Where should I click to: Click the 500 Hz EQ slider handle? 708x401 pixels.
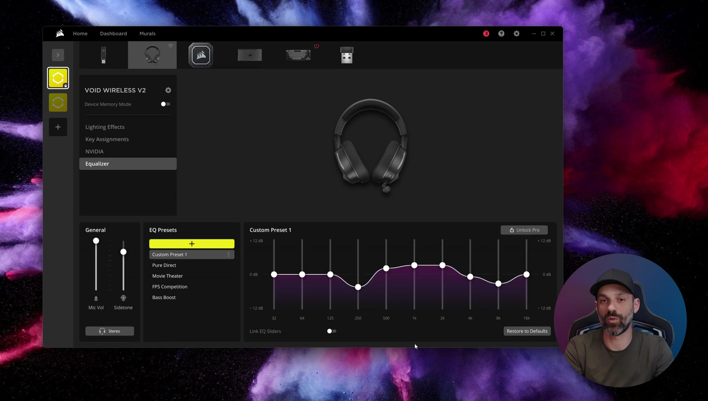click(386, 268)
